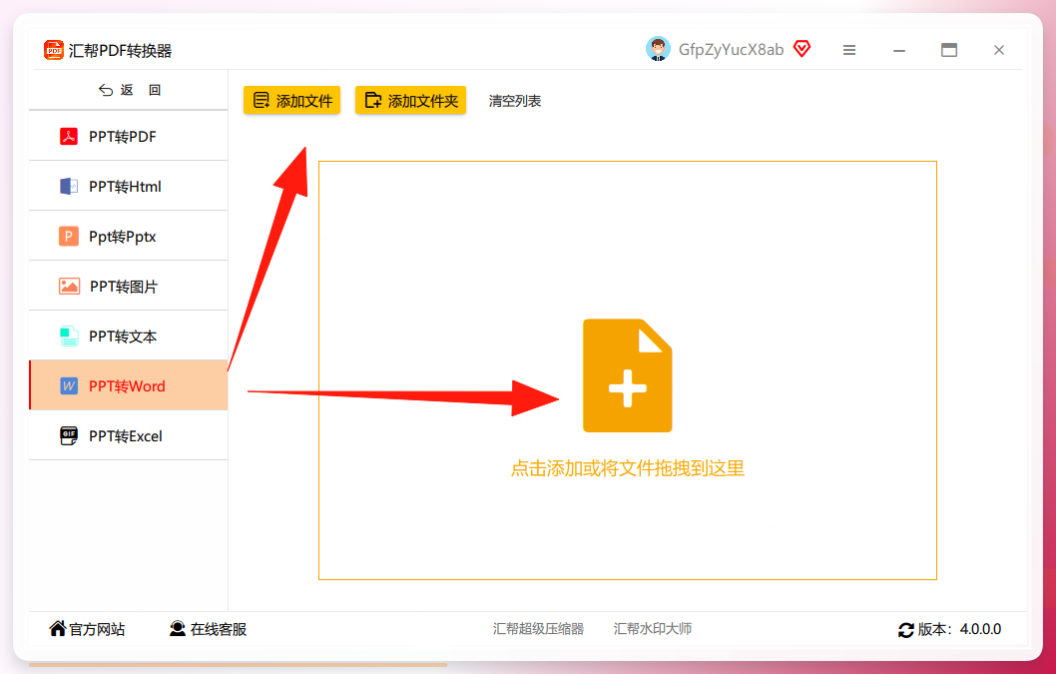This screenshot has height=674, width=1056.
Task: Minimize the converter window
Action: (x=899, y=50)
